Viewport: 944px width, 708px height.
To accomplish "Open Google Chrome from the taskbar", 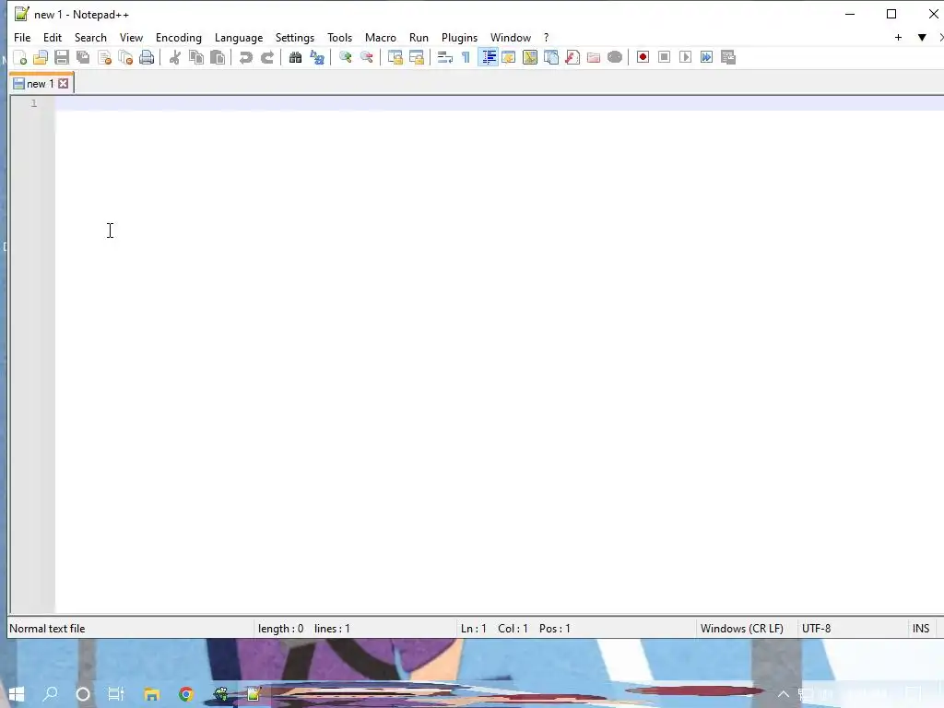I will click(186, 694).
